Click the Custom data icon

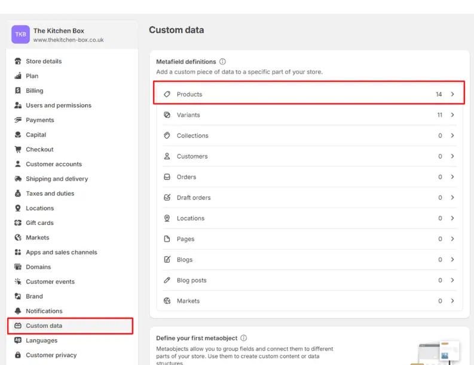click(18, 326)
